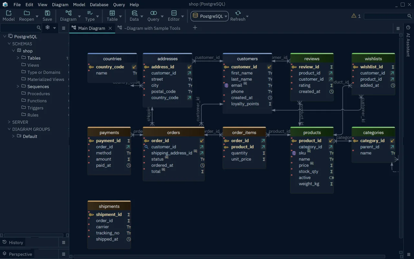
Task: Open the Help menu
Action: [134, 5]
